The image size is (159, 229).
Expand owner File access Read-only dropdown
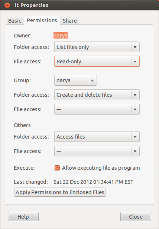(x=97, y=62)
